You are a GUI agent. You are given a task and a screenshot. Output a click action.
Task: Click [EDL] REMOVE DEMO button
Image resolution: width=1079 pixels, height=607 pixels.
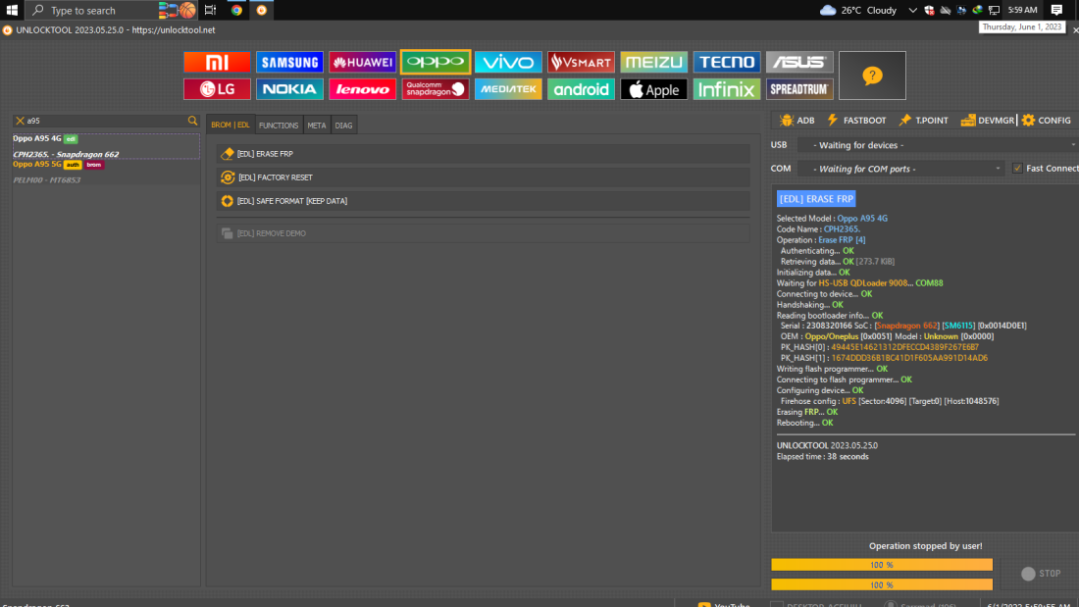point(483,233)
